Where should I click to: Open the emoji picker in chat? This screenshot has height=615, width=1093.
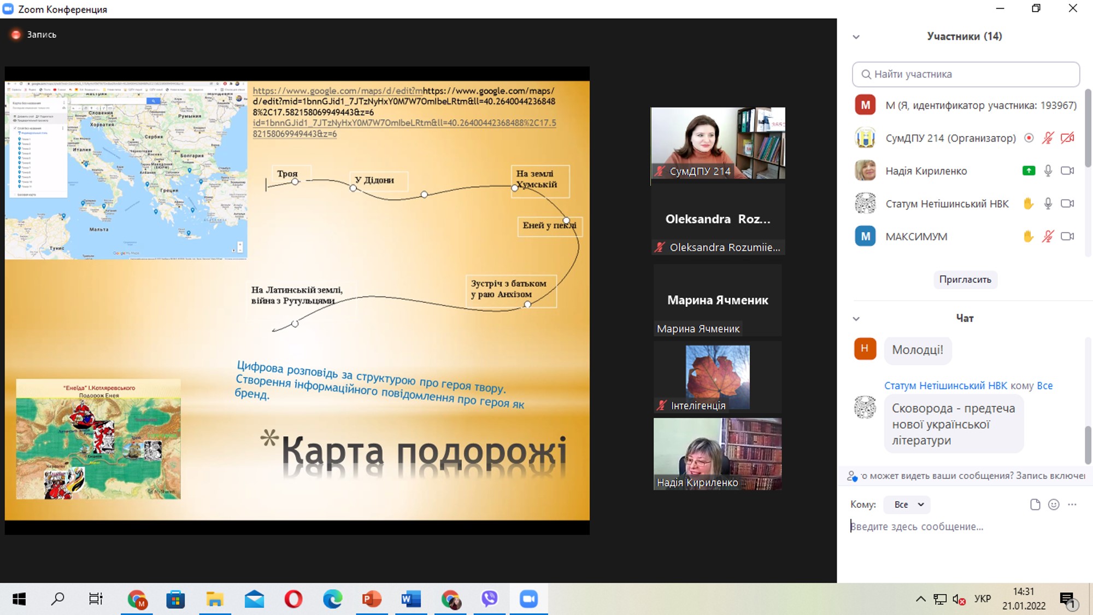(1054, 505)
